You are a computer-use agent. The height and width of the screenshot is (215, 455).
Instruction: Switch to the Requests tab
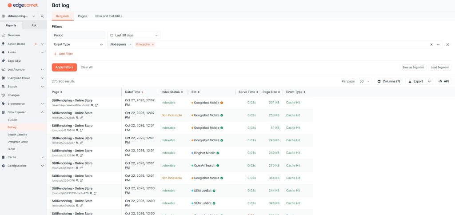point(63,16)
